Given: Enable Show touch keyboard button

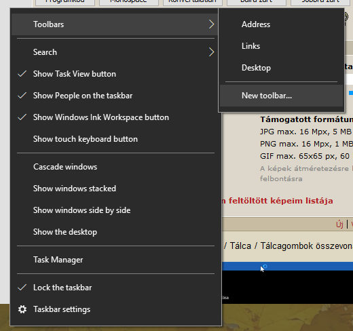Looking at the screenshot, I should [x=115, y=139].
